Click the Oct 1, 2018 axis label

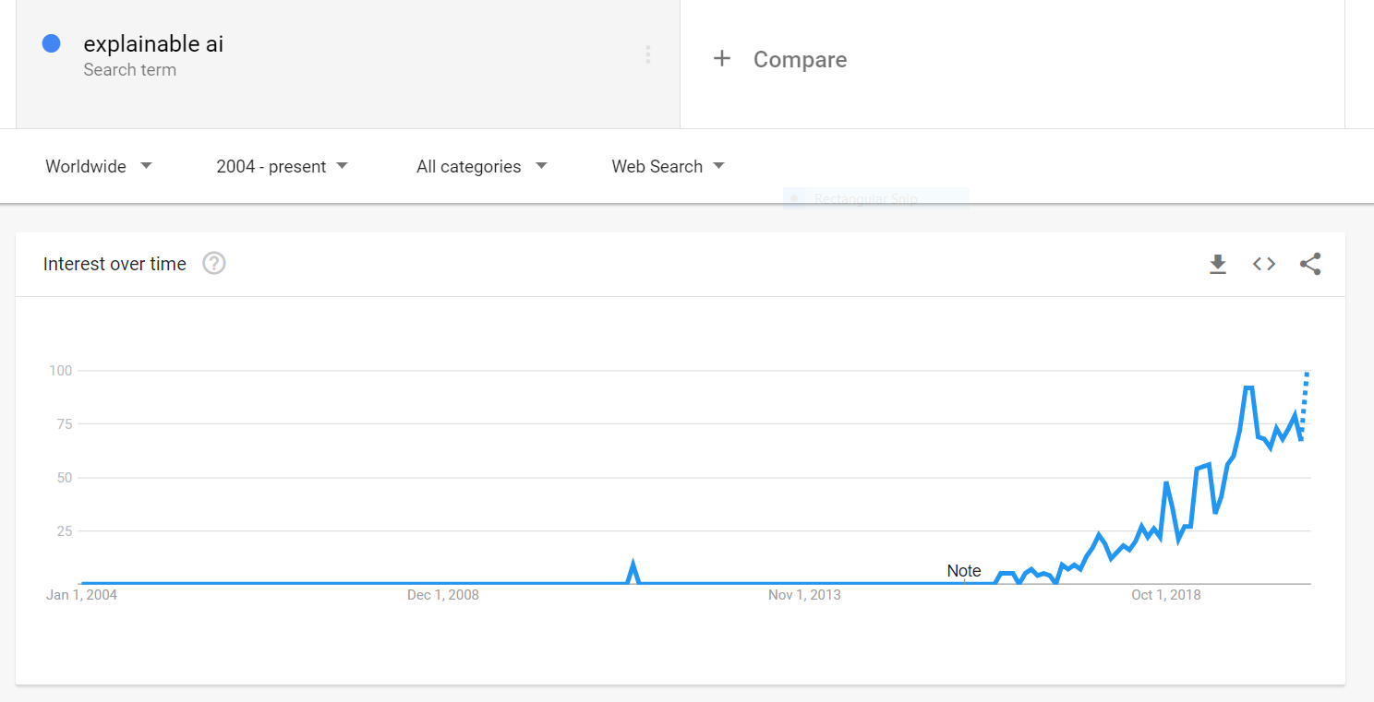(1166, 595)
